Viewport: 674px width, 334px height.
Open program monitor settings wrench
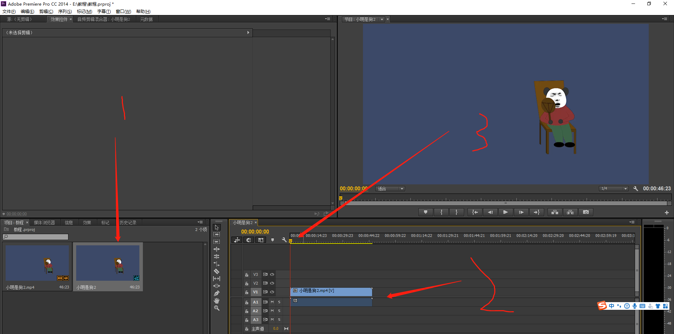(635, 189)
